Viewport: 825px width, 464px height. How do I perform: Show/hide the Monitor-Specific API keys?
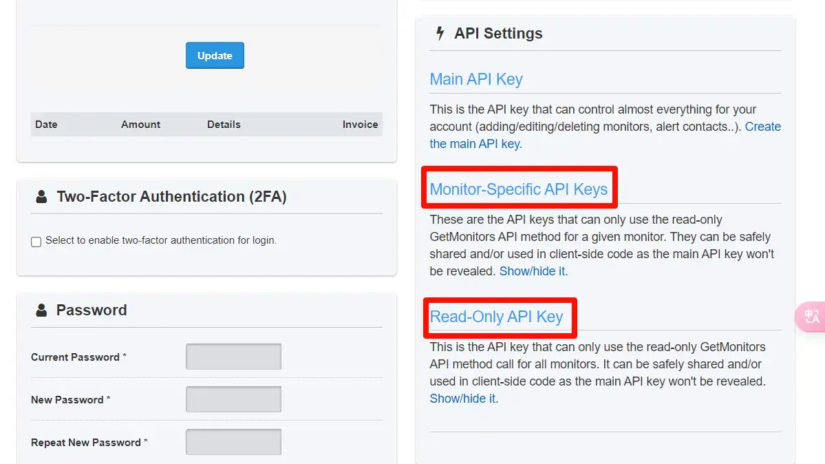(x=533, y=271)
